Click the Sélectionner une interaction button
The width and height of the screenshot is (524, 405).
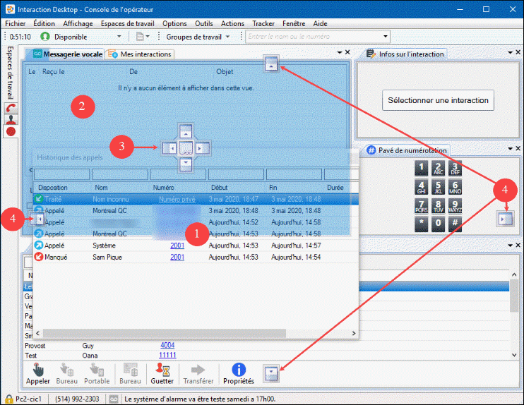(x=438, y=100)
